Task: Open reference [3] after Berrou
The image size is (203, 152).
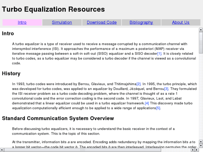Action: 166,89
